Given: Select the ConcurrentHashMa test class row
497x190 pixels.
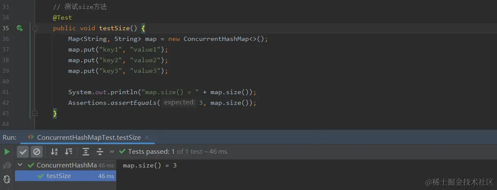Looking at the screenshot, I should [x=65, y=165].
